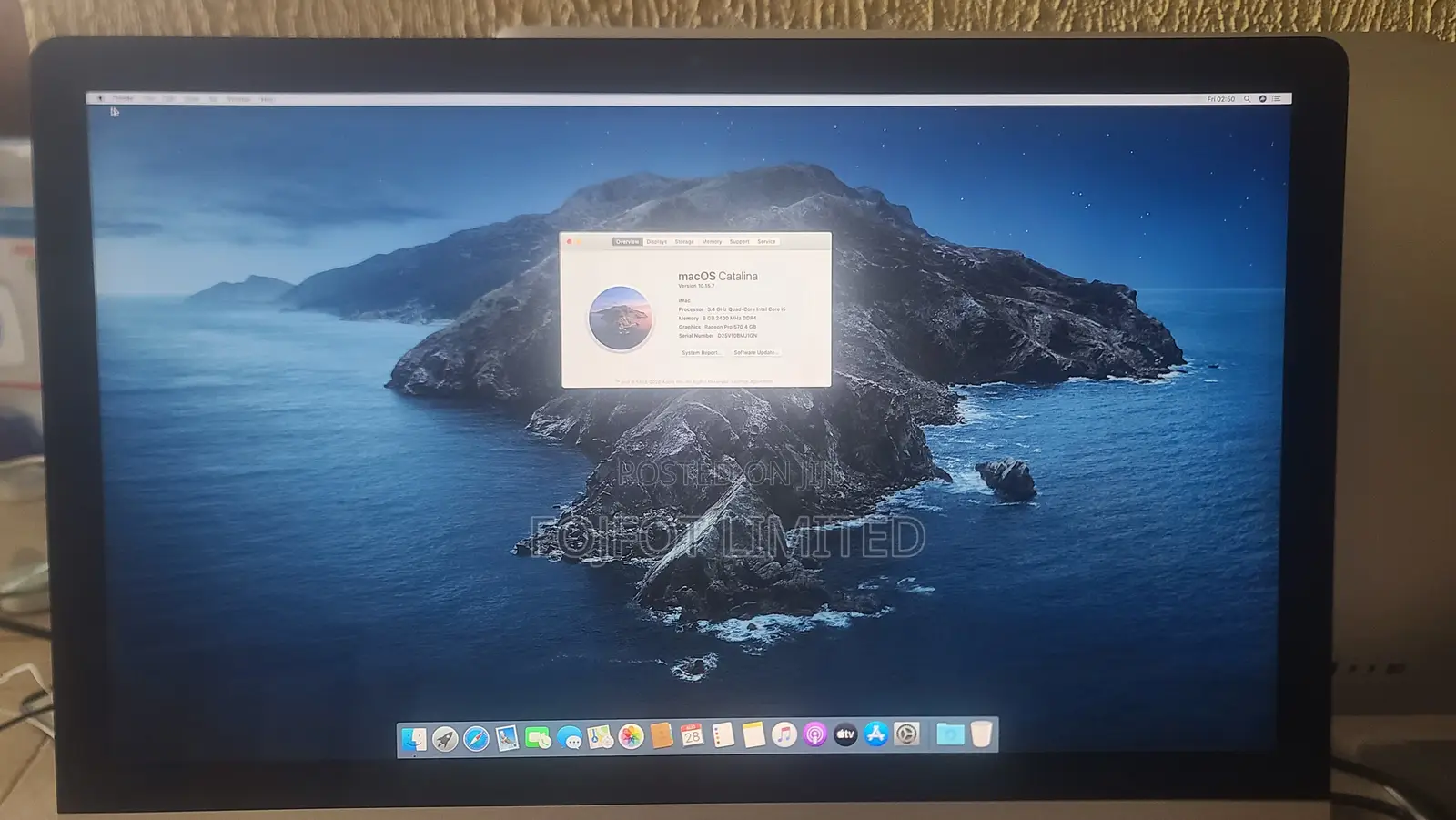Open Music from the Dock
This screenshot has height=820, width=1456.
784,734
